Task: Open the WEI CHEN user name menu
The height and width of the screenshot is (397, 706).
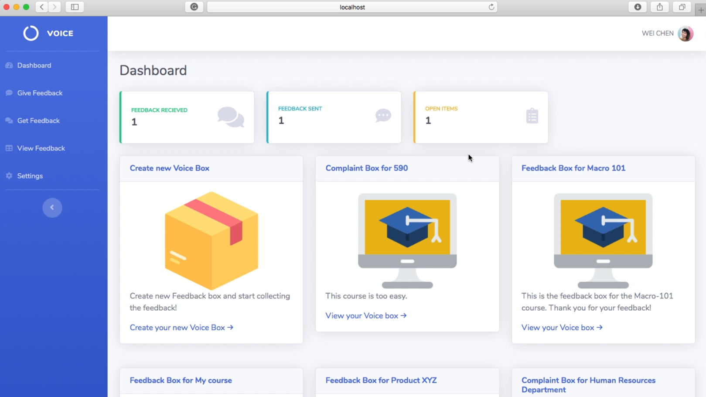Action: [x=658, y=33]
